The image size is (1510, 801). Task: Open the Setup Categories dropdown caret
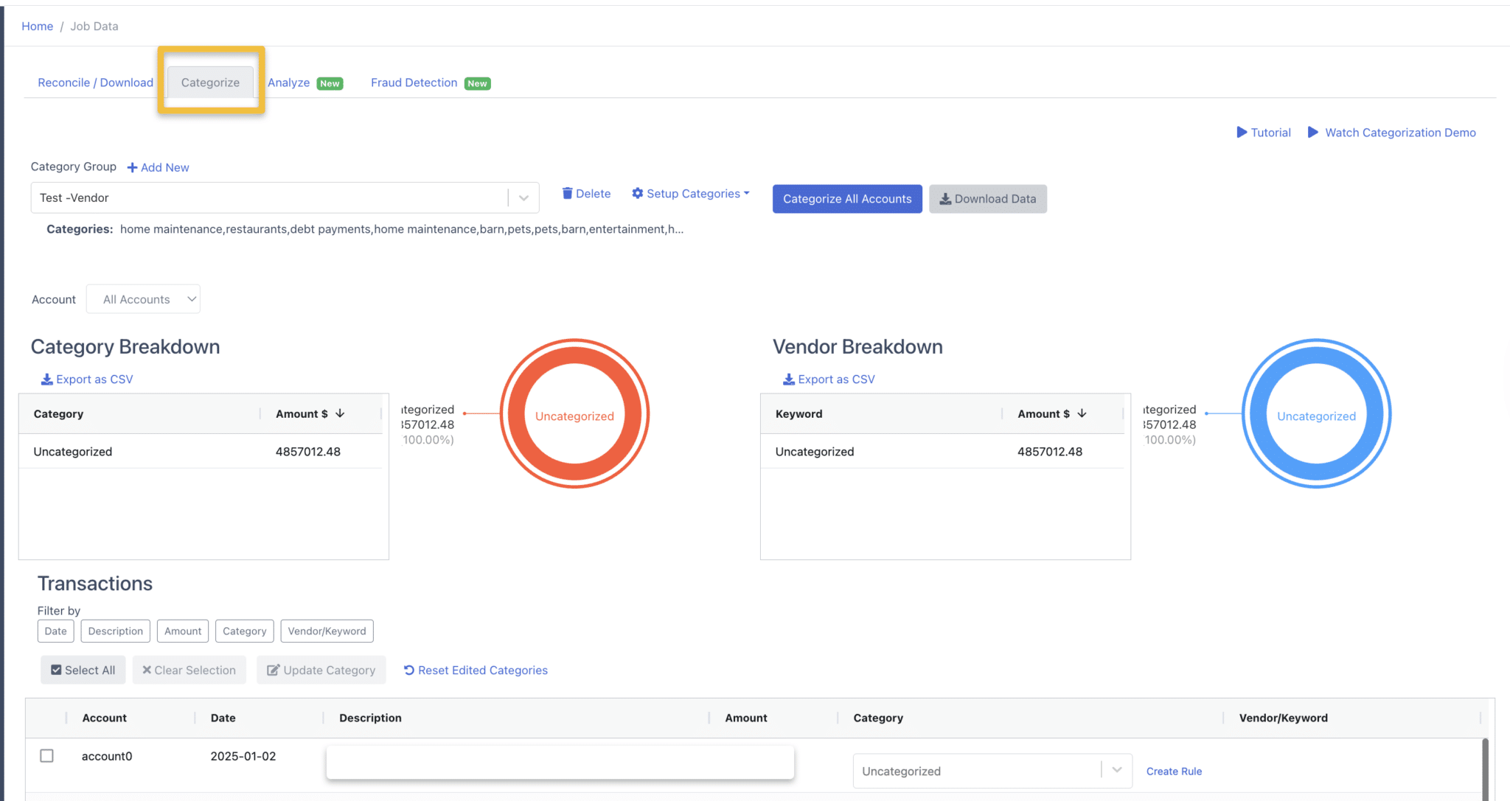747,193
